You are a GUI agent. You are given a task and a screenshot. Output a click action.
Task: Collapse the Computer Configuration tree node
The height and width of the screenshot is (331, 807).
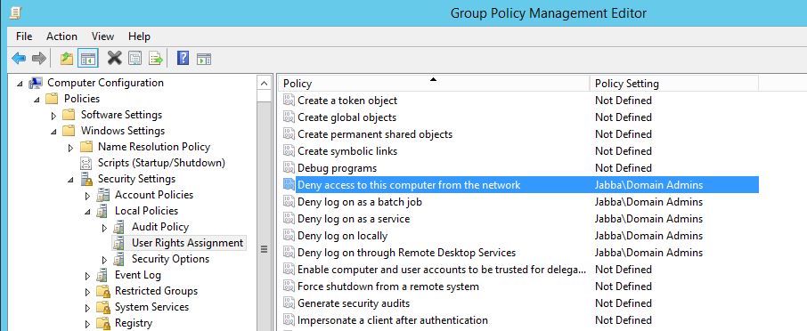click(x=20, y=84)
